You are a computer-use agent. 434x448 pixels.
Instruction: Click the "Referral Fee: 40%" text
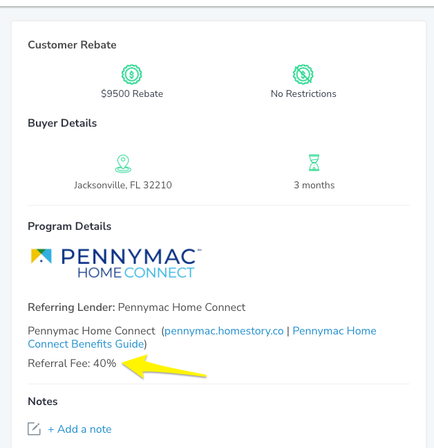[x=72, y=364]
